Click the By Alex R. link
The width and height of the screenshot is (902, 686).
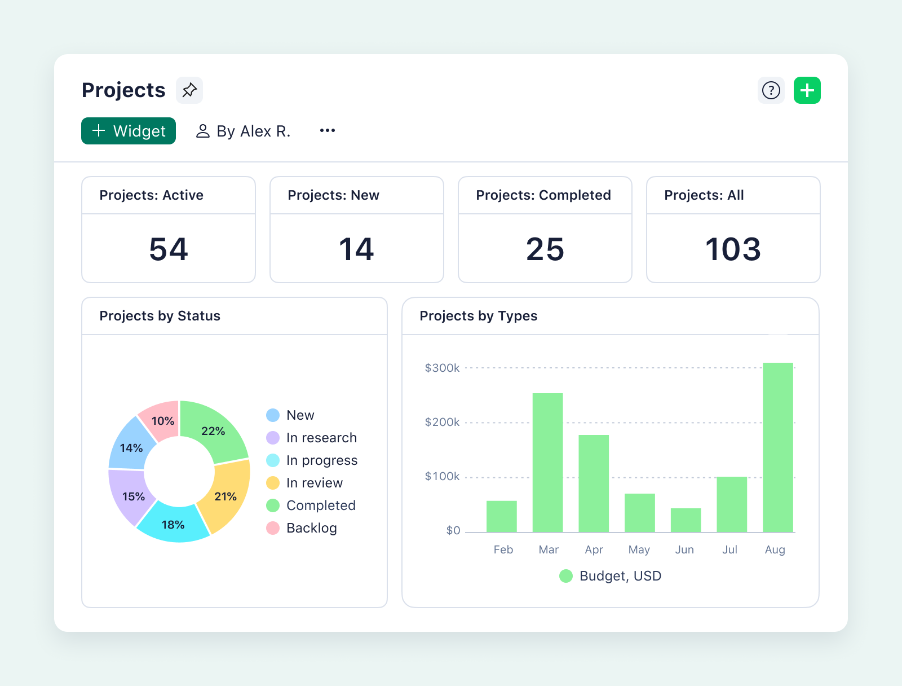(254, 131)
